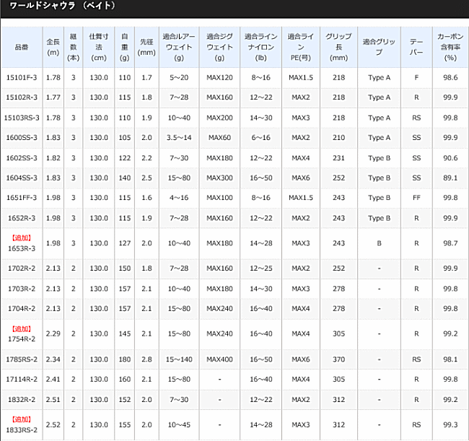Click the 6~16 nylon line value
This screenshot has height=441, width=469.
click(x=260, y=137)
